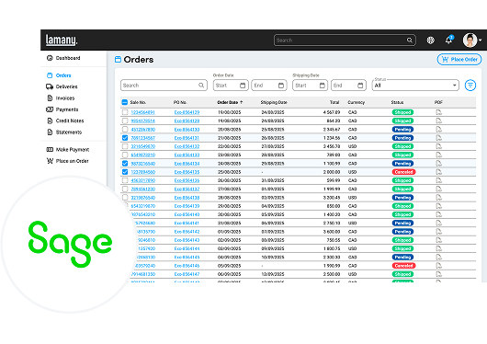Open Deliveries in the sidebar

66,86
